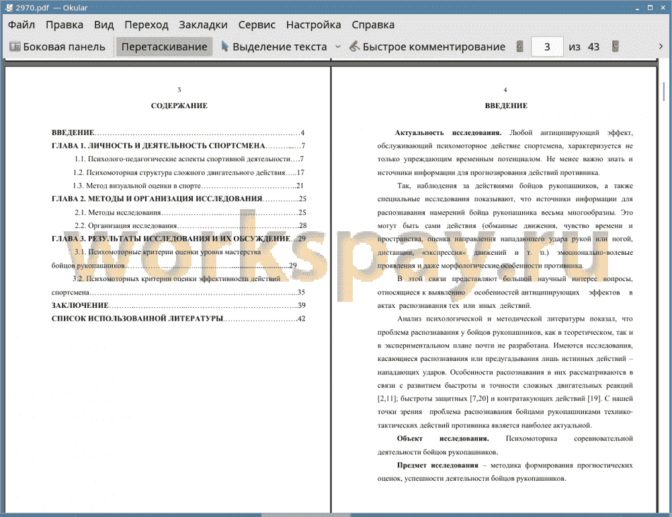Click СОДЕРЖАНИЕ heading
Screen dimensions: 672x517
tap(179, 106)
